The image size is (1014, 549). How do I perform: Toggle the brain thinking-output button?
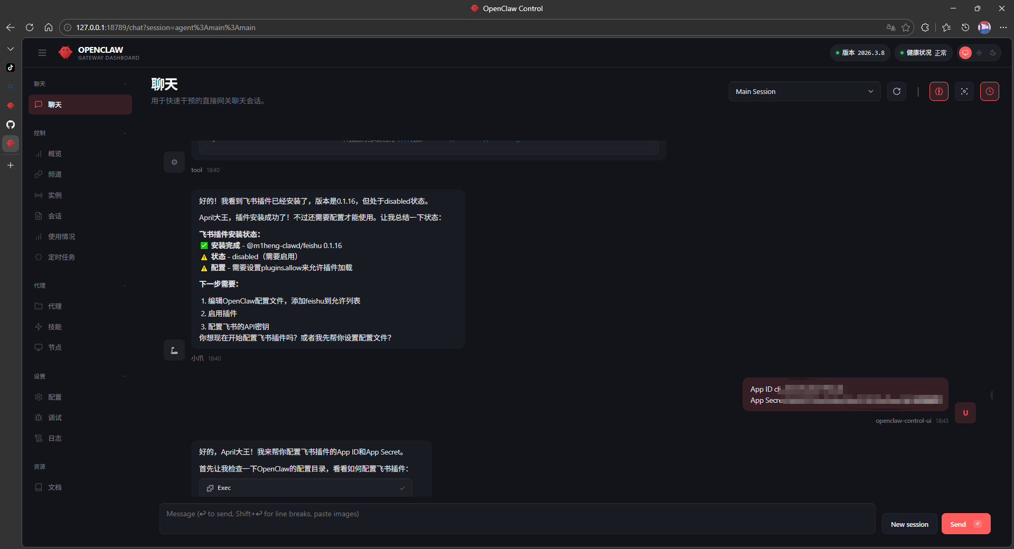tap(939, 91)
